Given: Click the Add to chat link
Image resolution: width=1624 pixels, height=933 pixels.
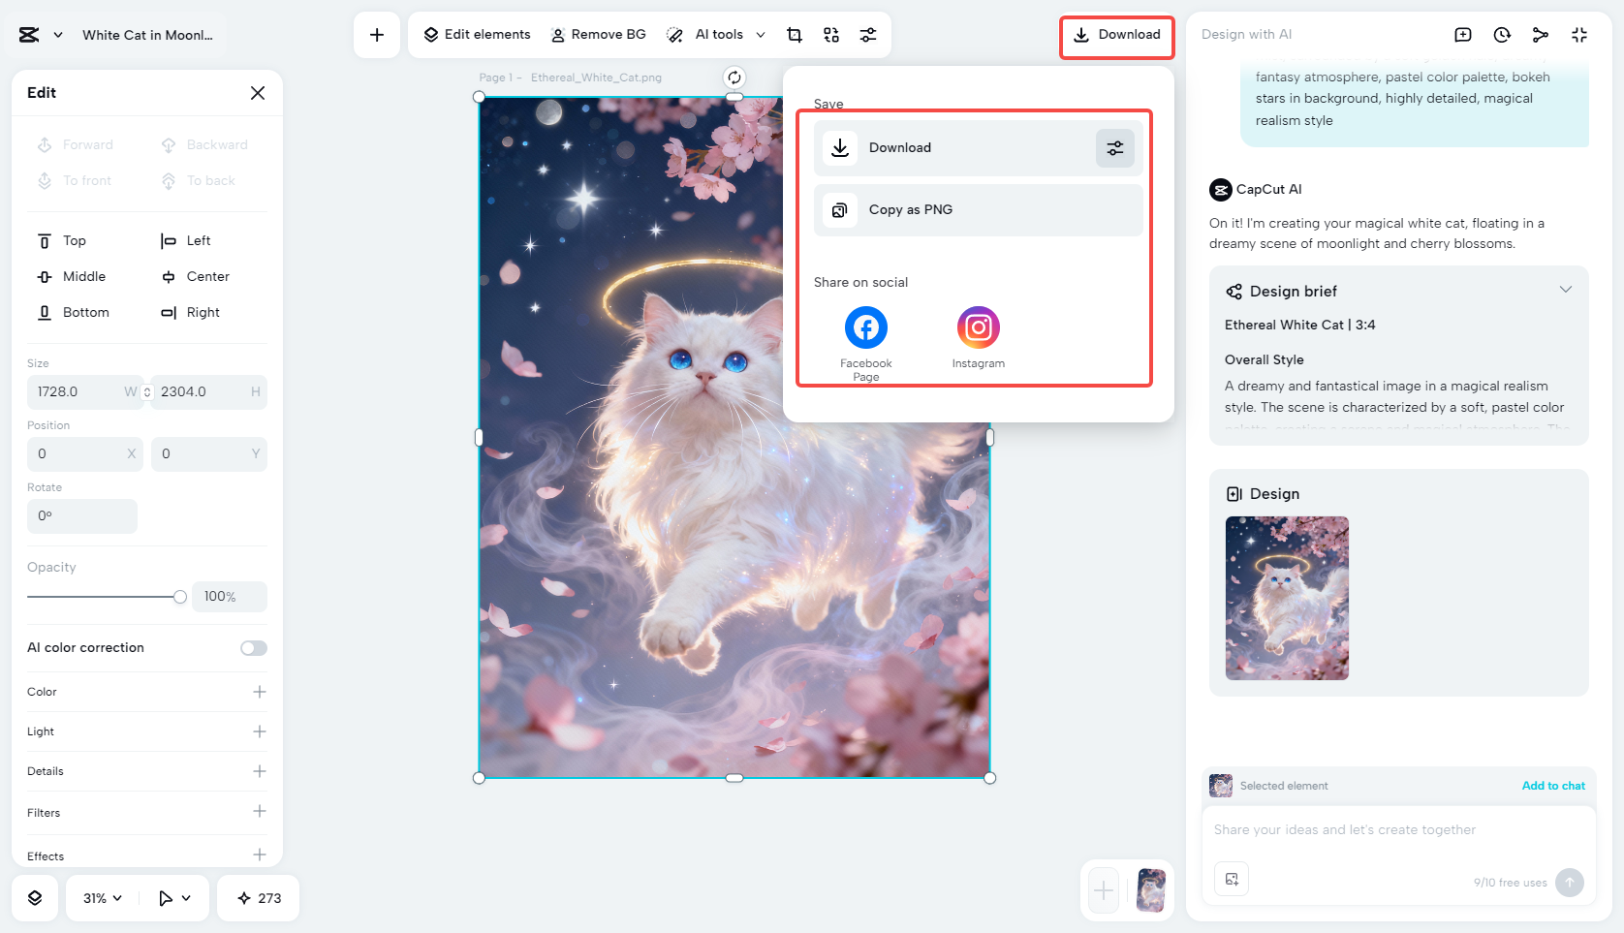Looking at the screenshot, I should 1553,786.
